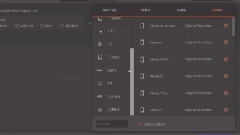Click Original Resolution for iPhone 7 Plus

(198, 93)
